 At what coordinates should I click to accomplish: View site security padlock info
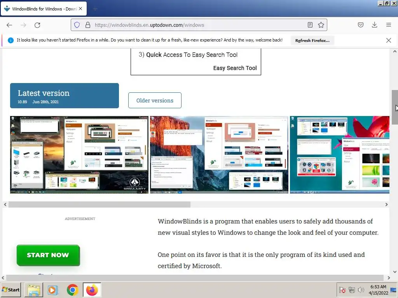point(88,25)
